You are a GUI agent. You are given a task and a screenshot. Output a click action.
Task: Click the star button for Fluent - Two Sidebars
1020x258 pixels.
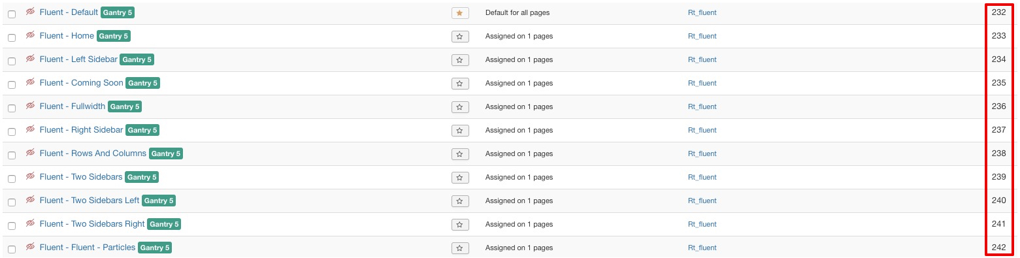[x=460, y=178]
